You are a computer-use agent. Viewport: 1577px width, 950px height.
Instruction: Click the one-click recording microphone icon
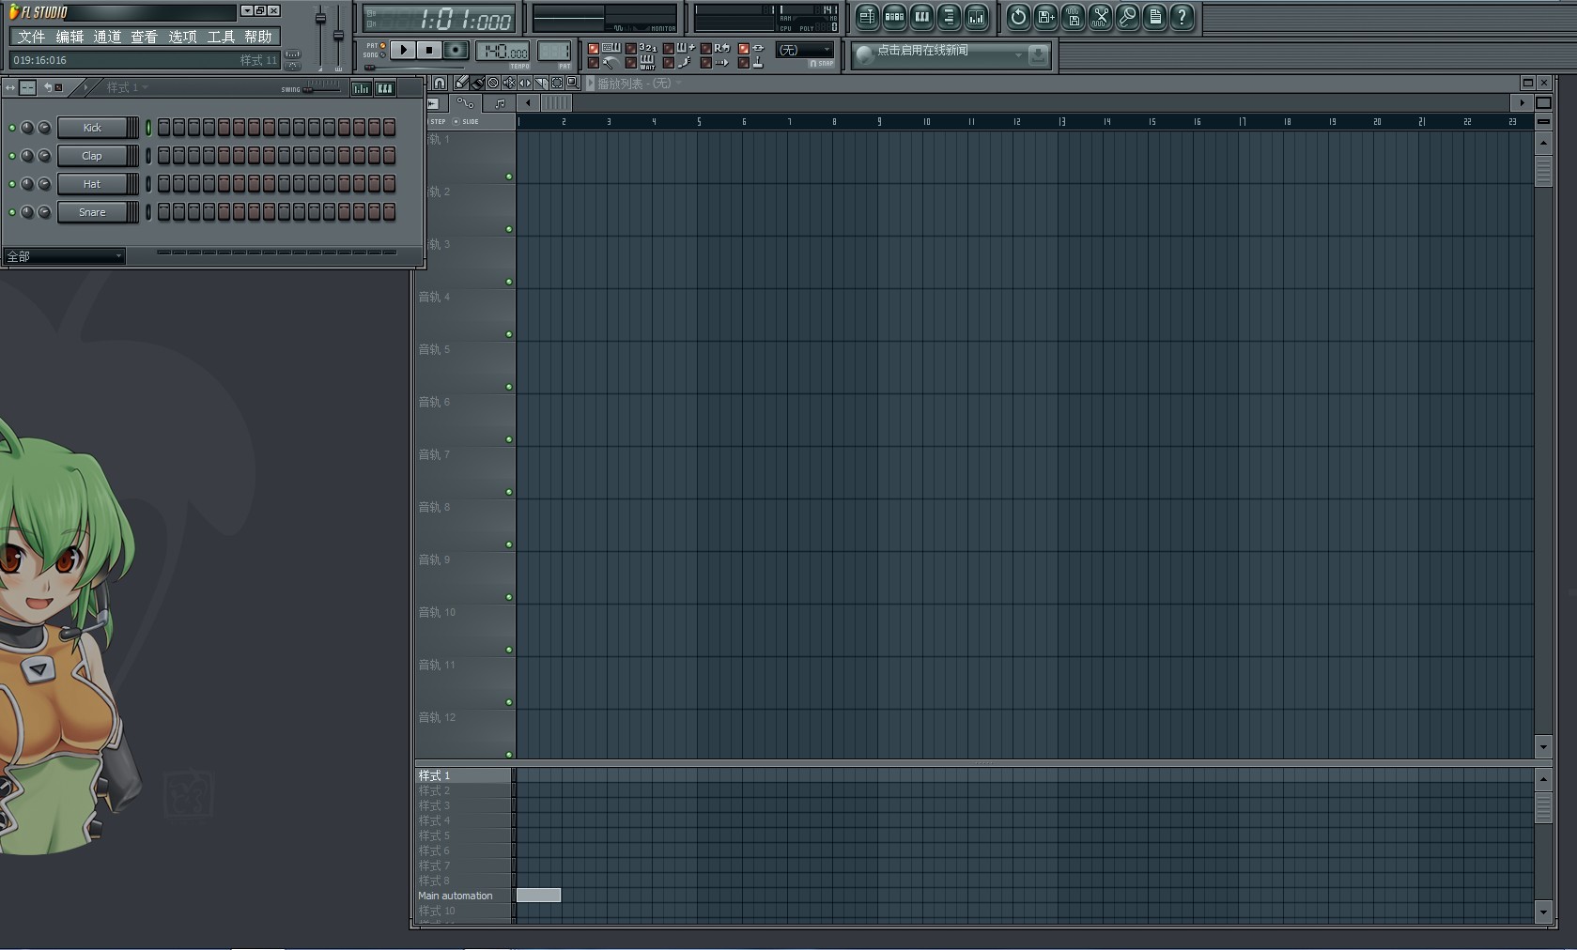[x=1128, y=16]
